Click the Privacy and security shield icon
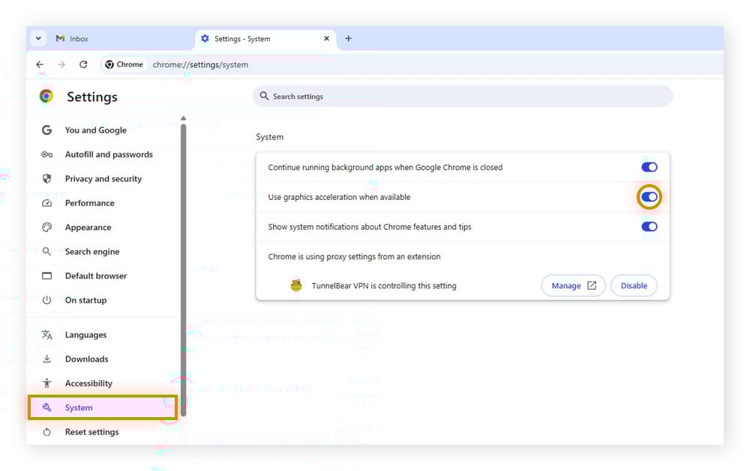750x471 pixels. coord(47,179)
